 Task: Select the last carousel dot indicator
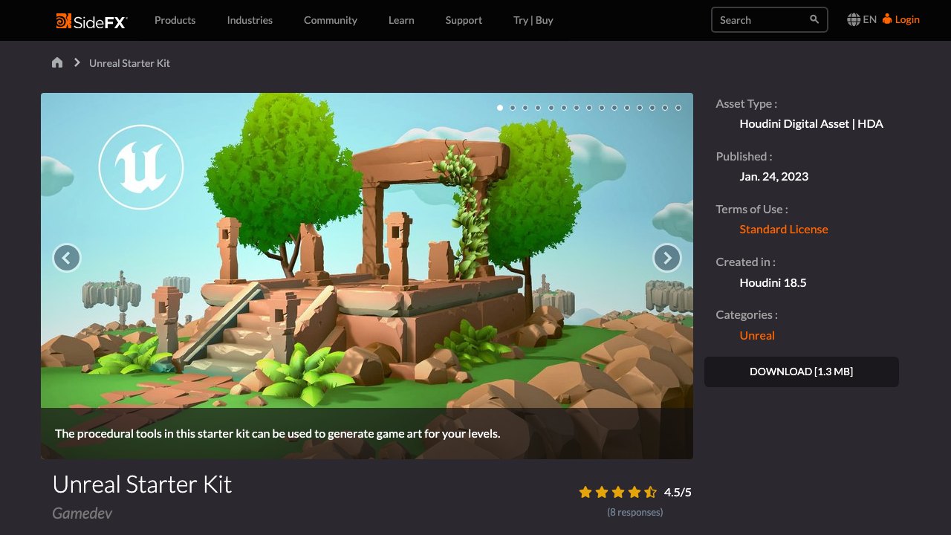coord(678,108)
